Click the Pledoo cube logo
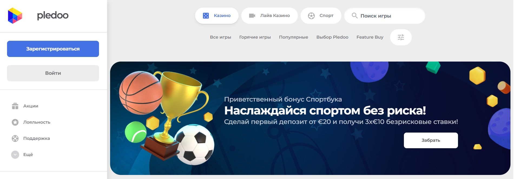The width and height of the screenshot is (514, 179). 15,15
